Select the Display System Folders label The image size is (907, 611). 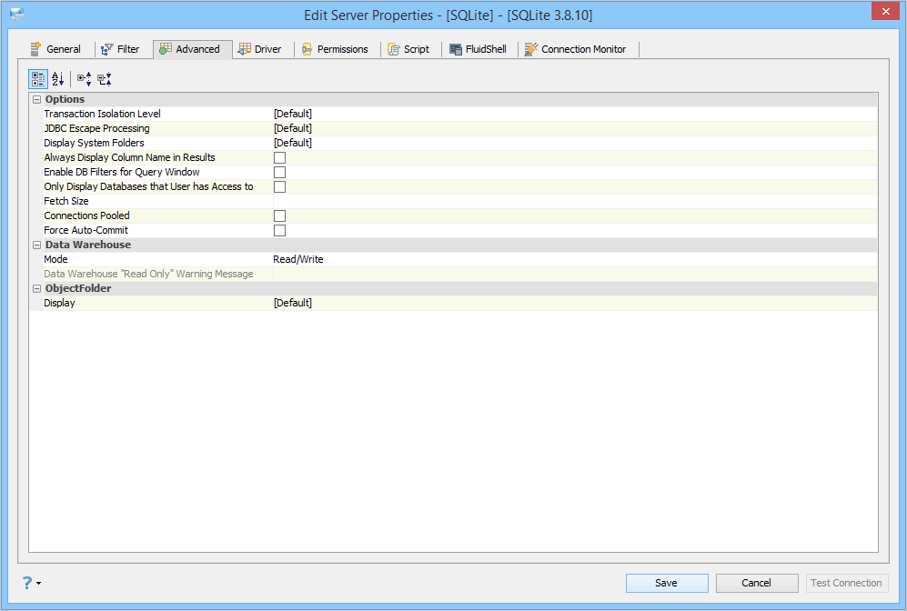(95, 143)
